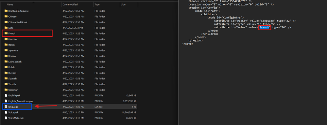Viewport: 327px width, 125px height.
Task: Click the header version line in editor
Action: coord(220,1)
